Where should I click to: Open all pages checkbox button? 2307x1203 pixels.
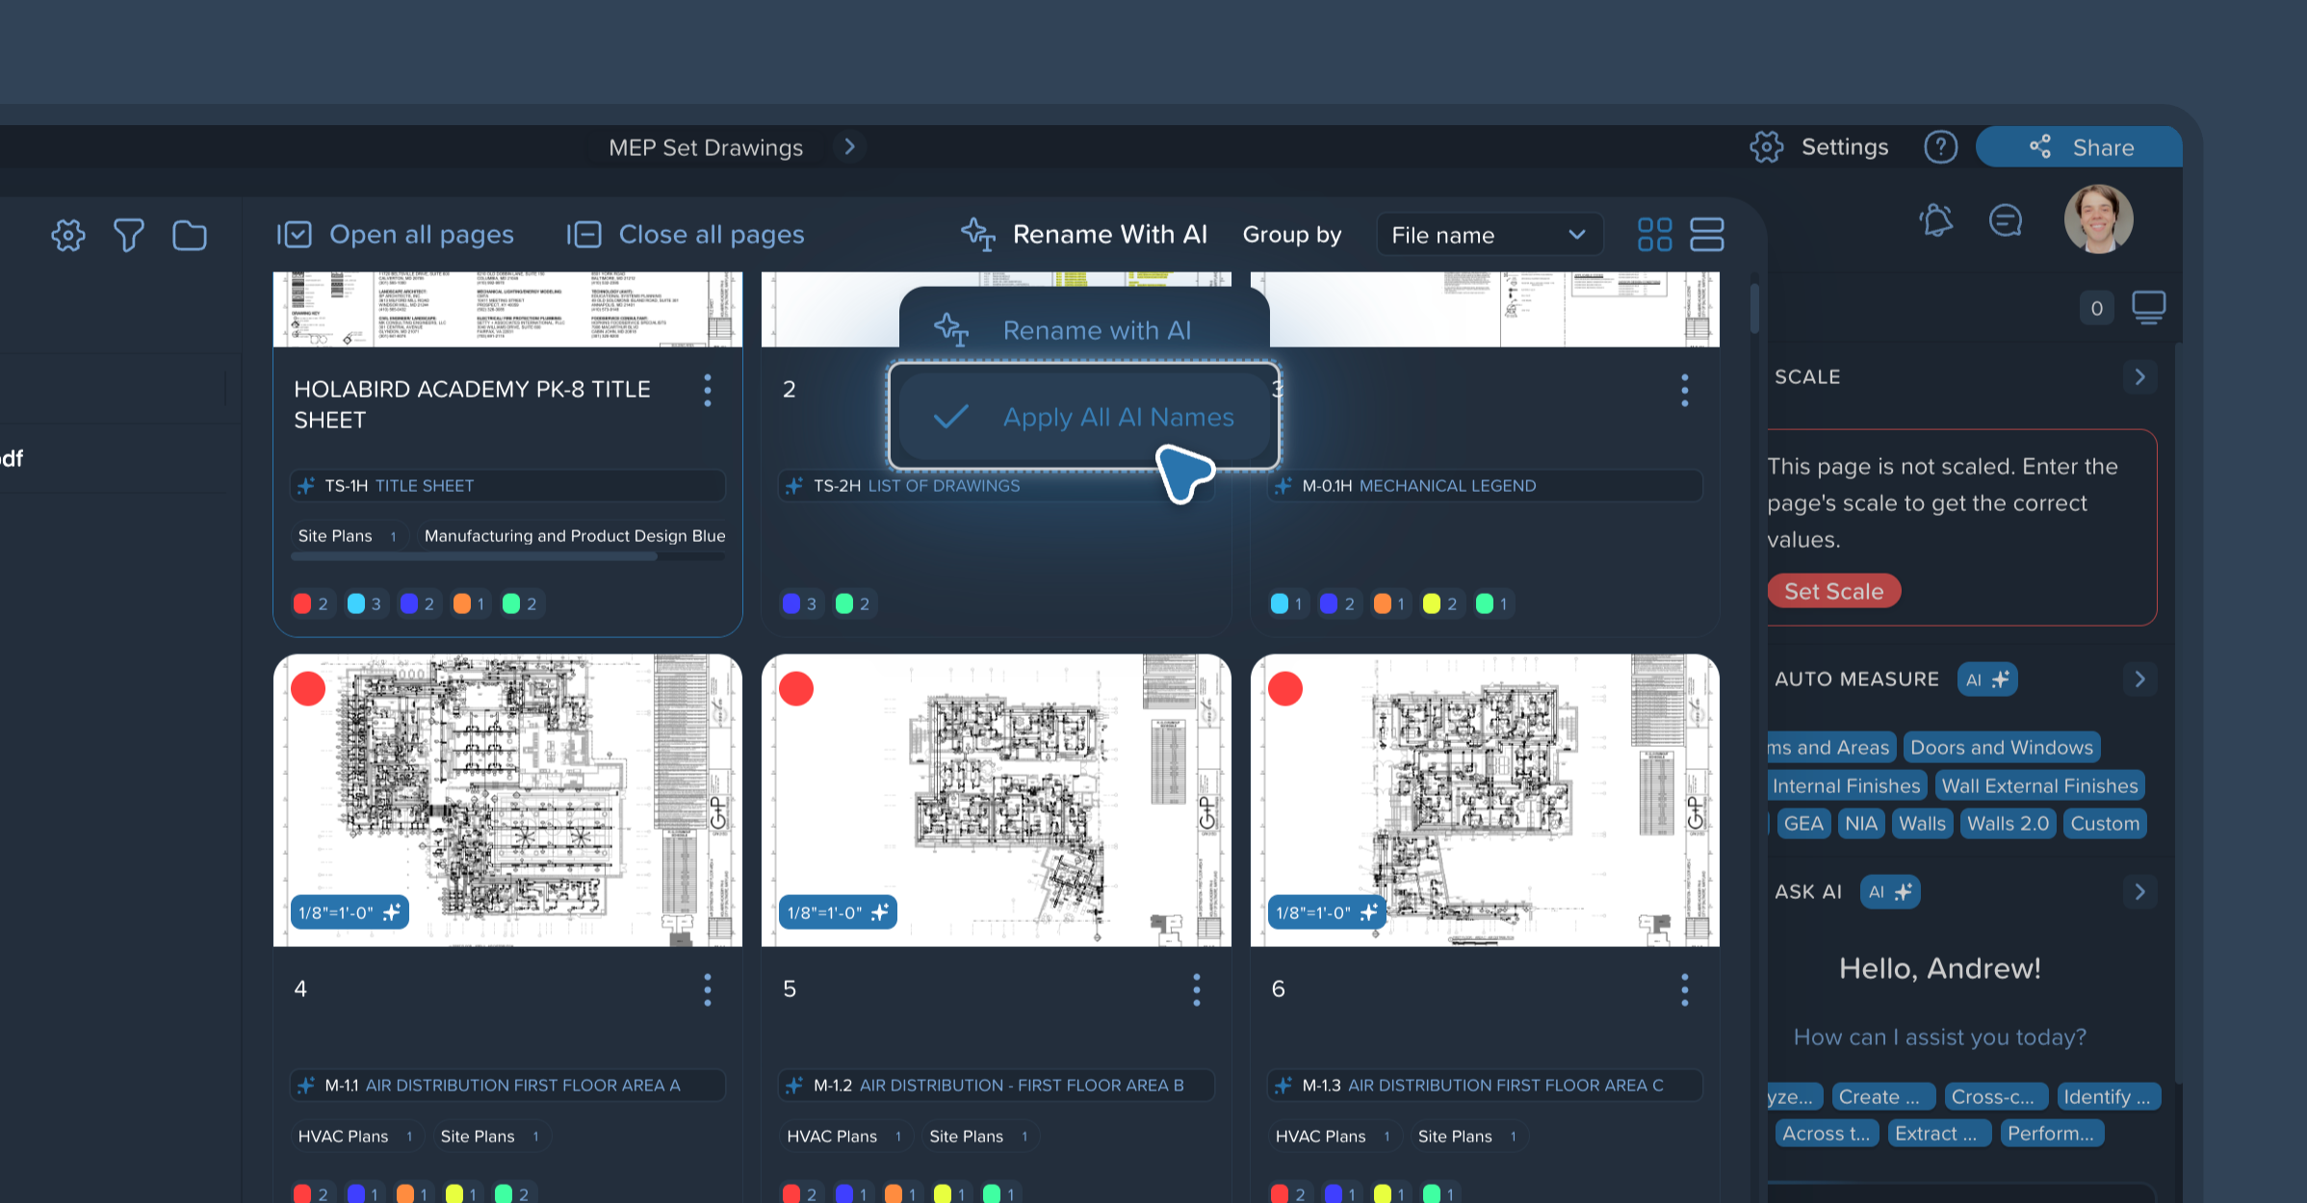coord(396,235)
